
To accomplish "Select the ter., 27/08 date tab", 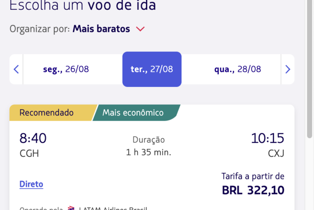I will pos(152,69).
